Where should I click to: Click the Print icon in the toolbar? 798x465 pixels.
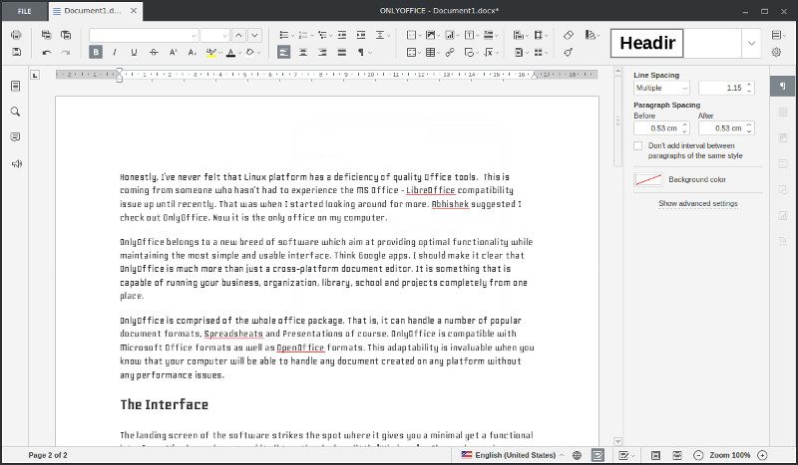tap(16, 35)
